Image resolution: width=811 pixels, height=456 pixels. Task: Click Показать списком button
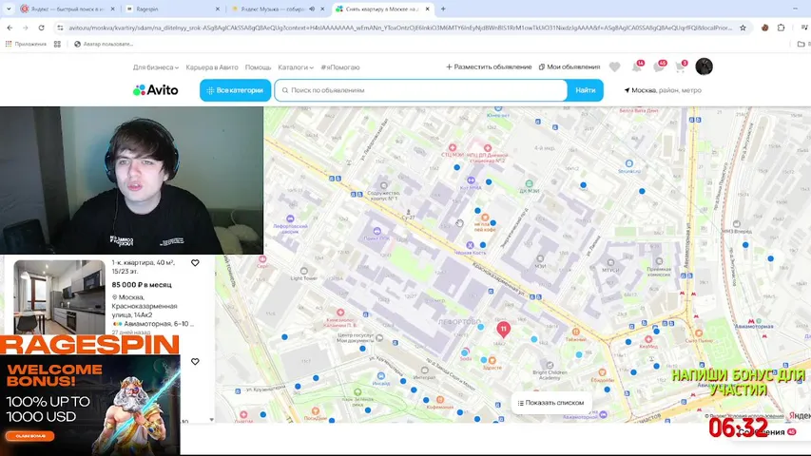[x=551, y=403]
